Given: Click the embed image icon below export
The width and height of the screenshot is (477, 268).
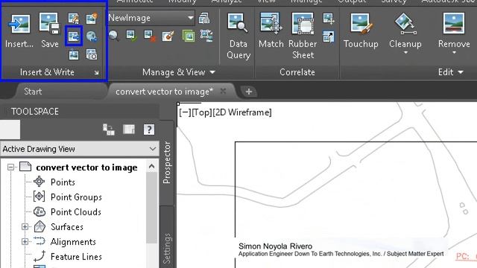Looking at the screenshot, I should click(73, 55).
